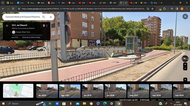Click the Notificar un problema link
The width and height of the screenshot is (190, 106).
(181, 100)
